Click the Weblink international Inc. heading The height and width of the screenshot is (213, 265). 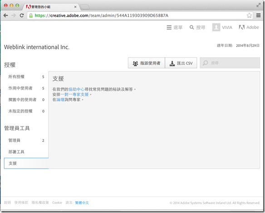(37, 47)
